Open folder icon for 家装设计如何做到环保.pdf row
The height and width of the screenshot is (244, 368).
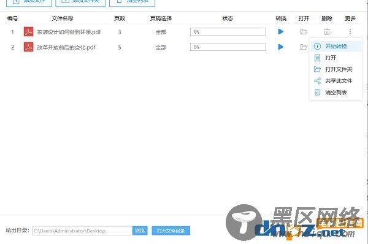coord(304,31)
